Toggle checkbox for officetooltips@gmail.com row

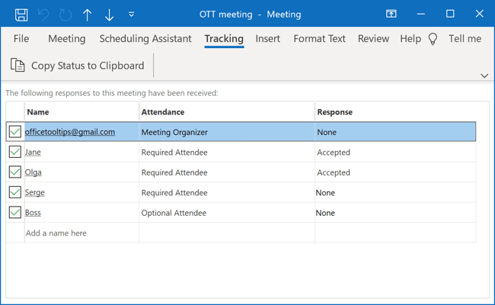14,132
